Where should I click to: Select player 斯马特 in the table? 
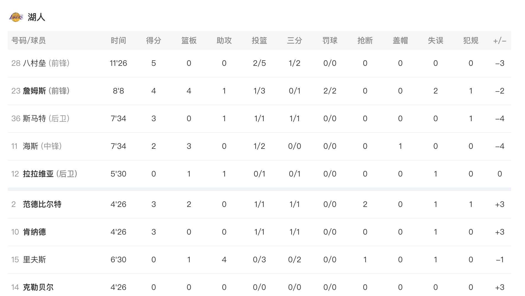(x=34, y=119)
